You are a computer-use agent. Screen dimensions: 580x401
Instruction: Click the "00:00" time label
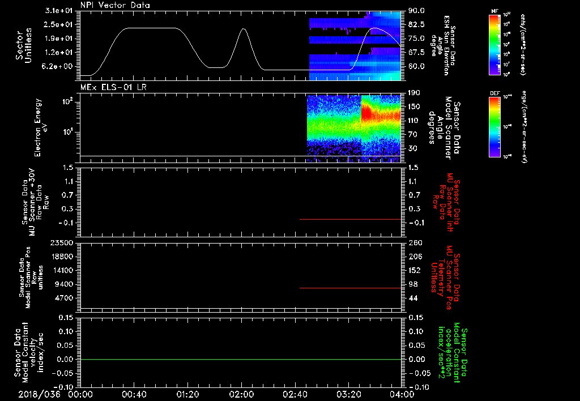[x=80, y=394]
